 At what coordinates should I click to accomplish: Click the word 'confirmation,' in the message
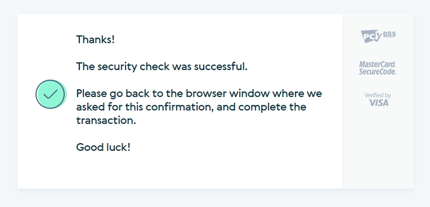point(180,107)
